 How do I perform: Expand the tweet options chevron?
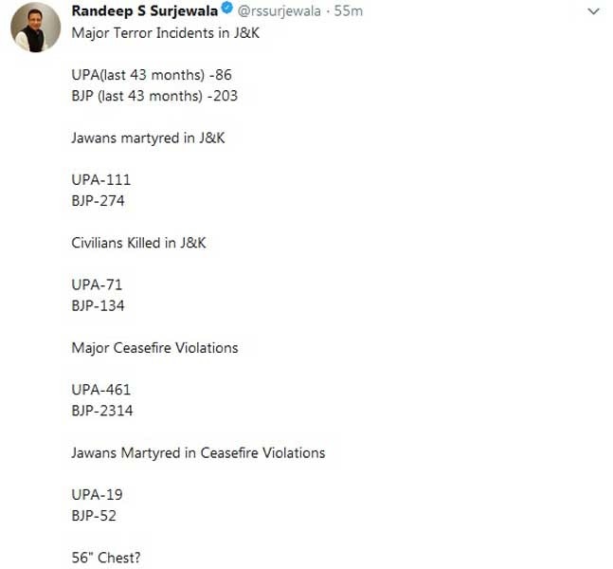(x=593, y=11)
